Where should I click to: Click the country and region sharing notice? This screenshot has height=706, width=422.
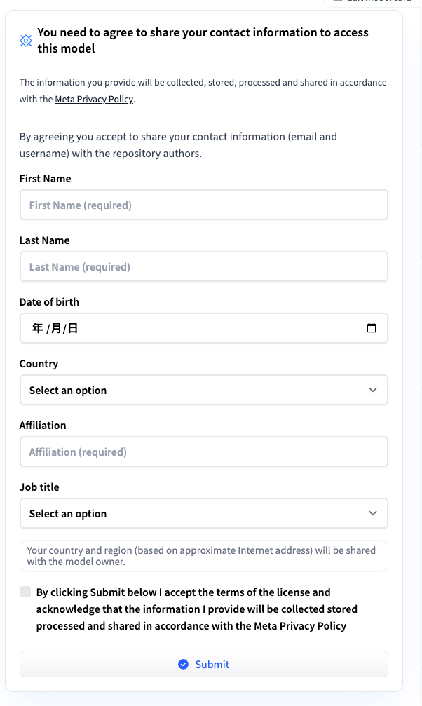click(201, 556)
